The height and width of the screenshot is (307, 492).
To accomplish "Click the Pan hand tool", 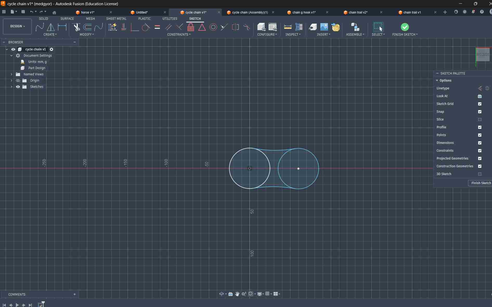I will pos(237,294).
